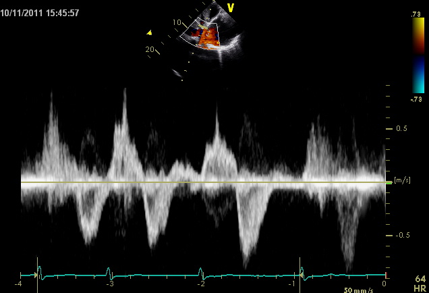
Task: Click the 50 mm/s sweep speed label
Action: coord(357,289)
